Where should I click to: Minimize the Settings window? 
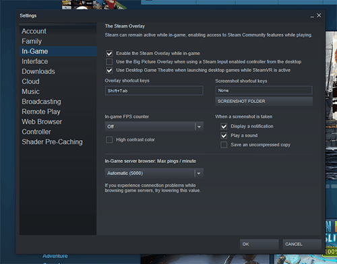pyautogui.click(x=312, y=16)
